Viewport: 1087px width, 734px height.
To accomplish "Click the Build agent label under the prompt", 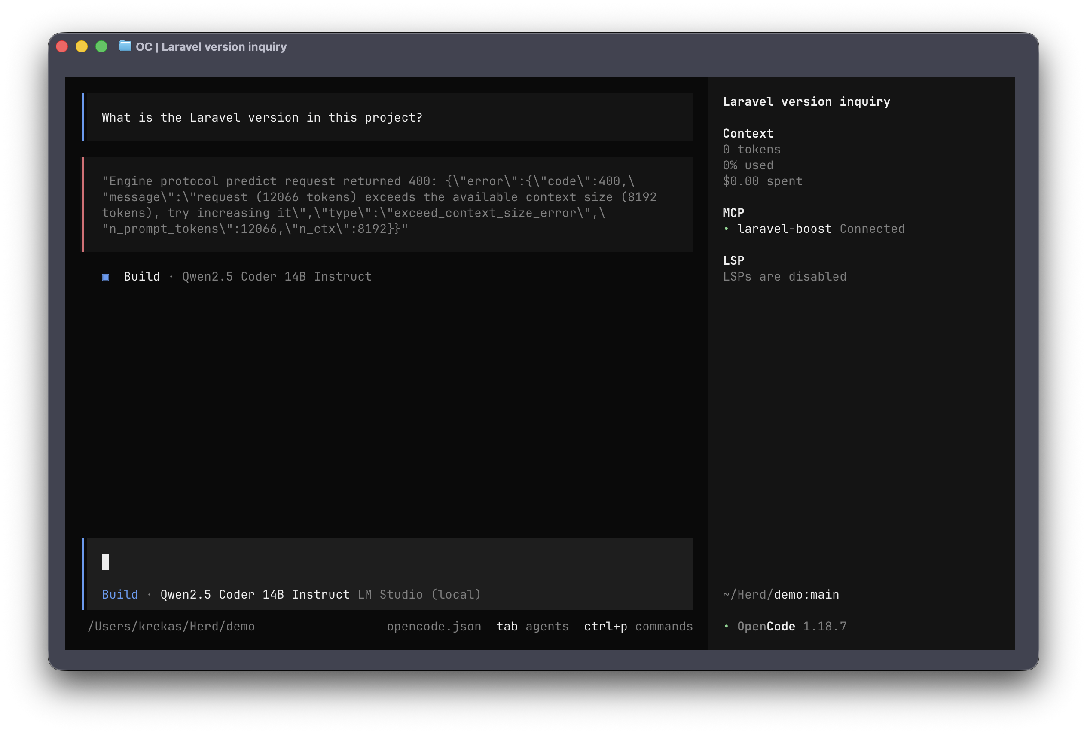I will (x=120, y=595).
